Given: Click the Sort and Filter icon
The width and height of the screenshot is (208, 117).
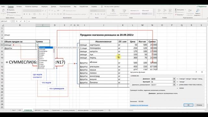Looking at the screenshot, I should tap(190, 11).
